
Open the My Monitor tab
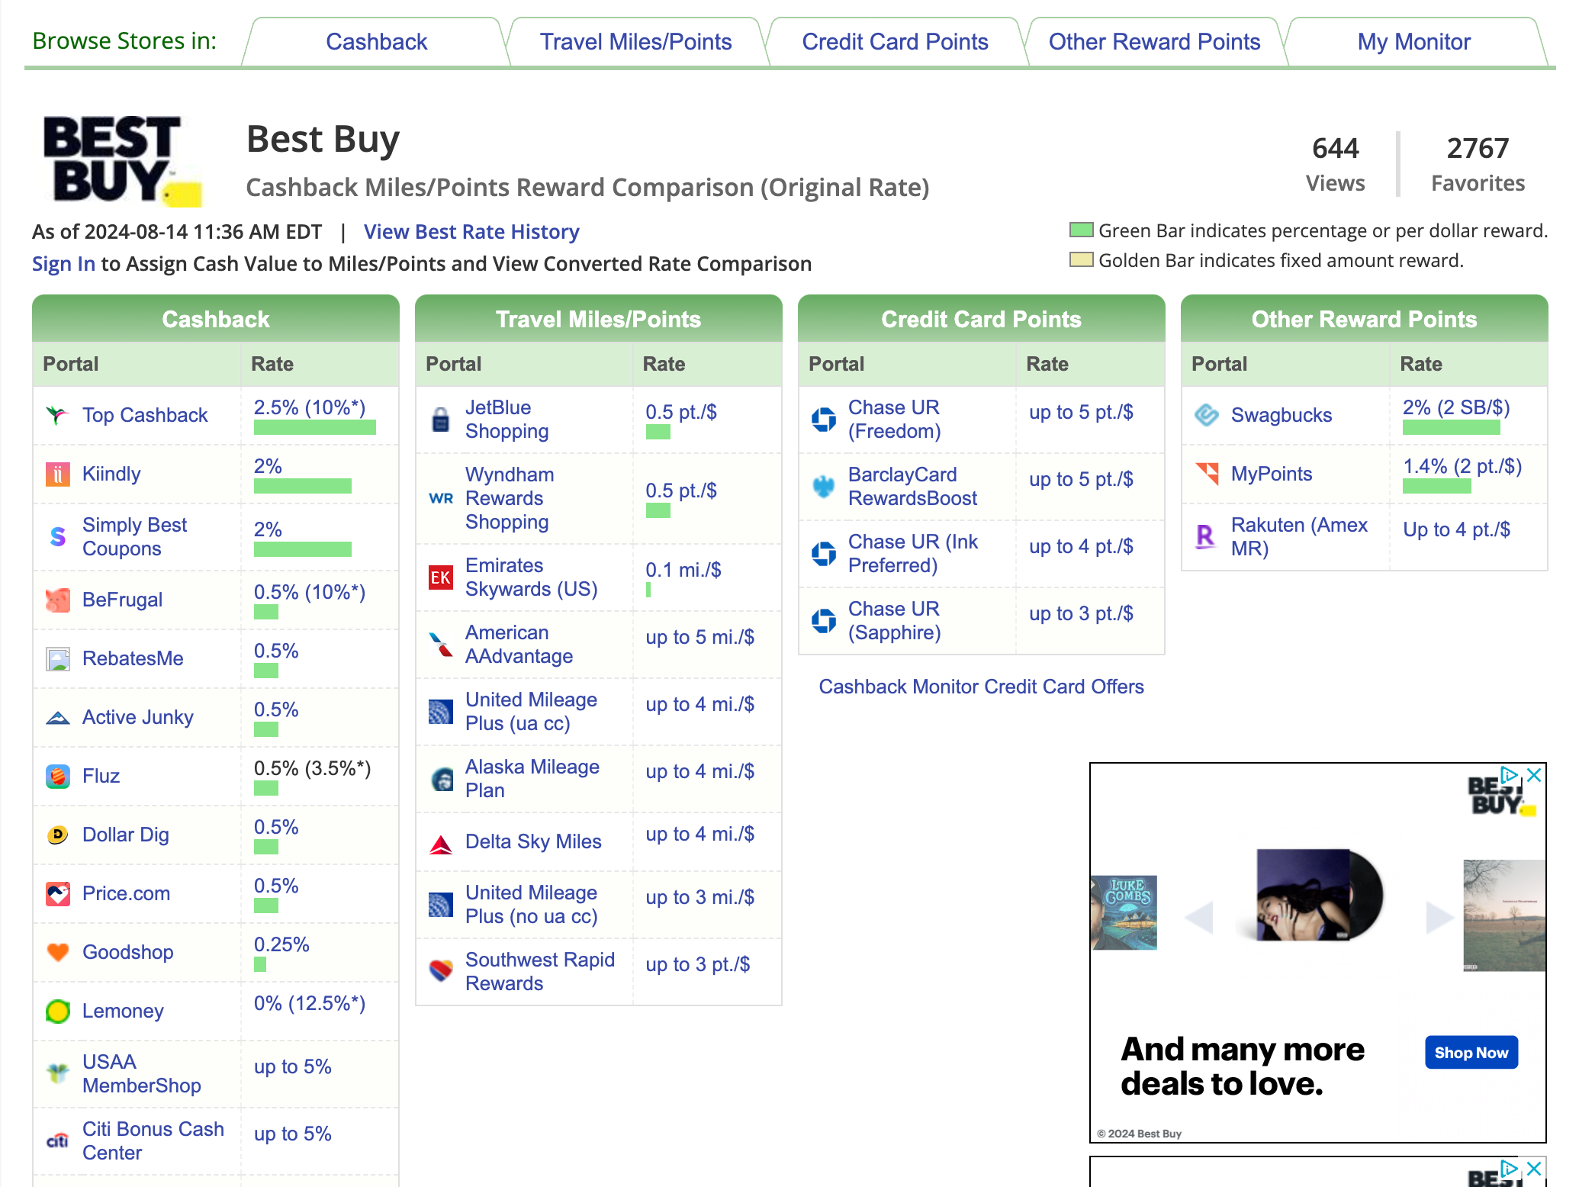1413,42
